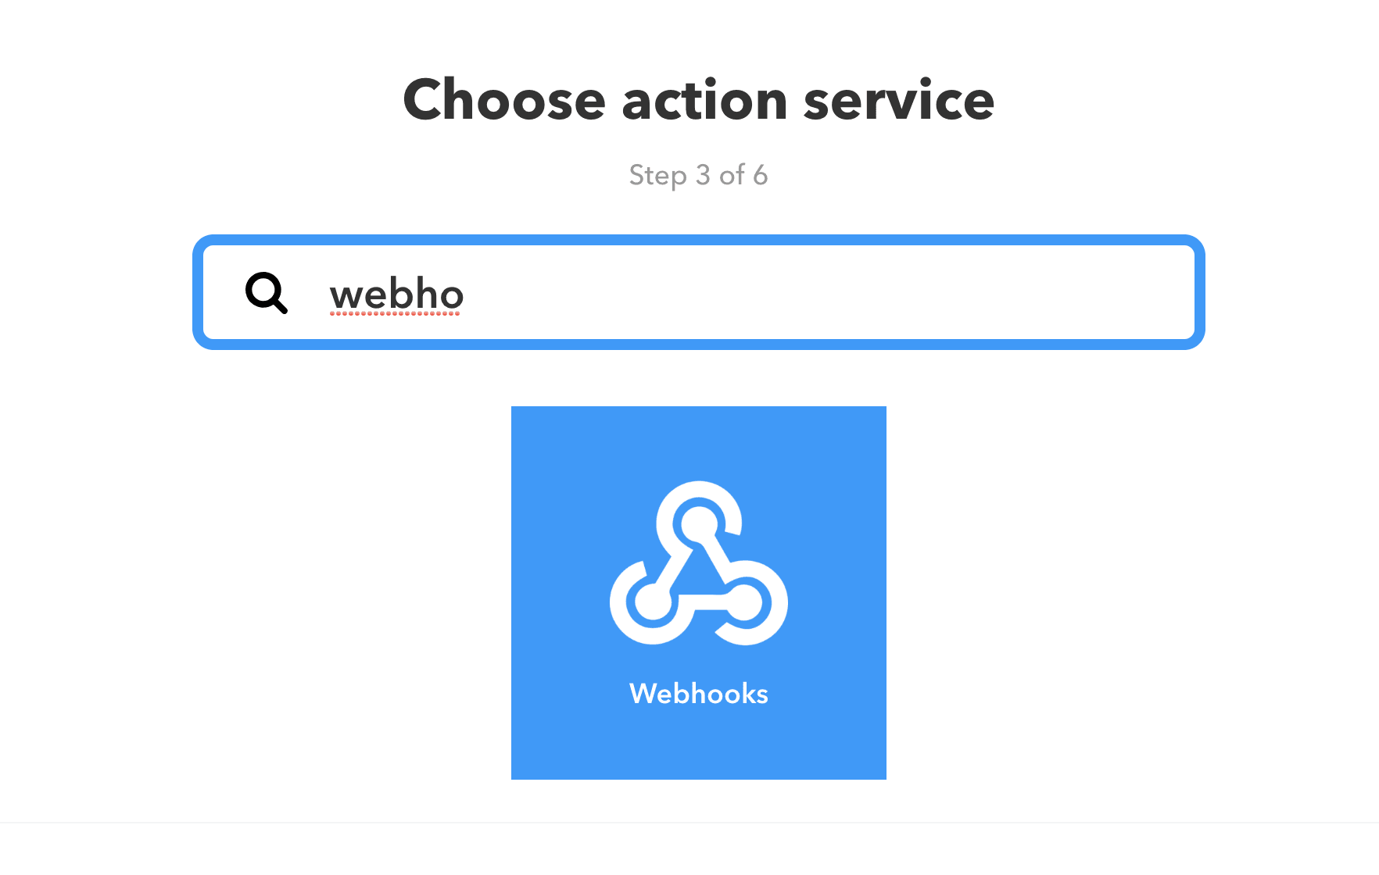Click the number 3 in step indicator

pyautogui.click(x=703, y=175)
